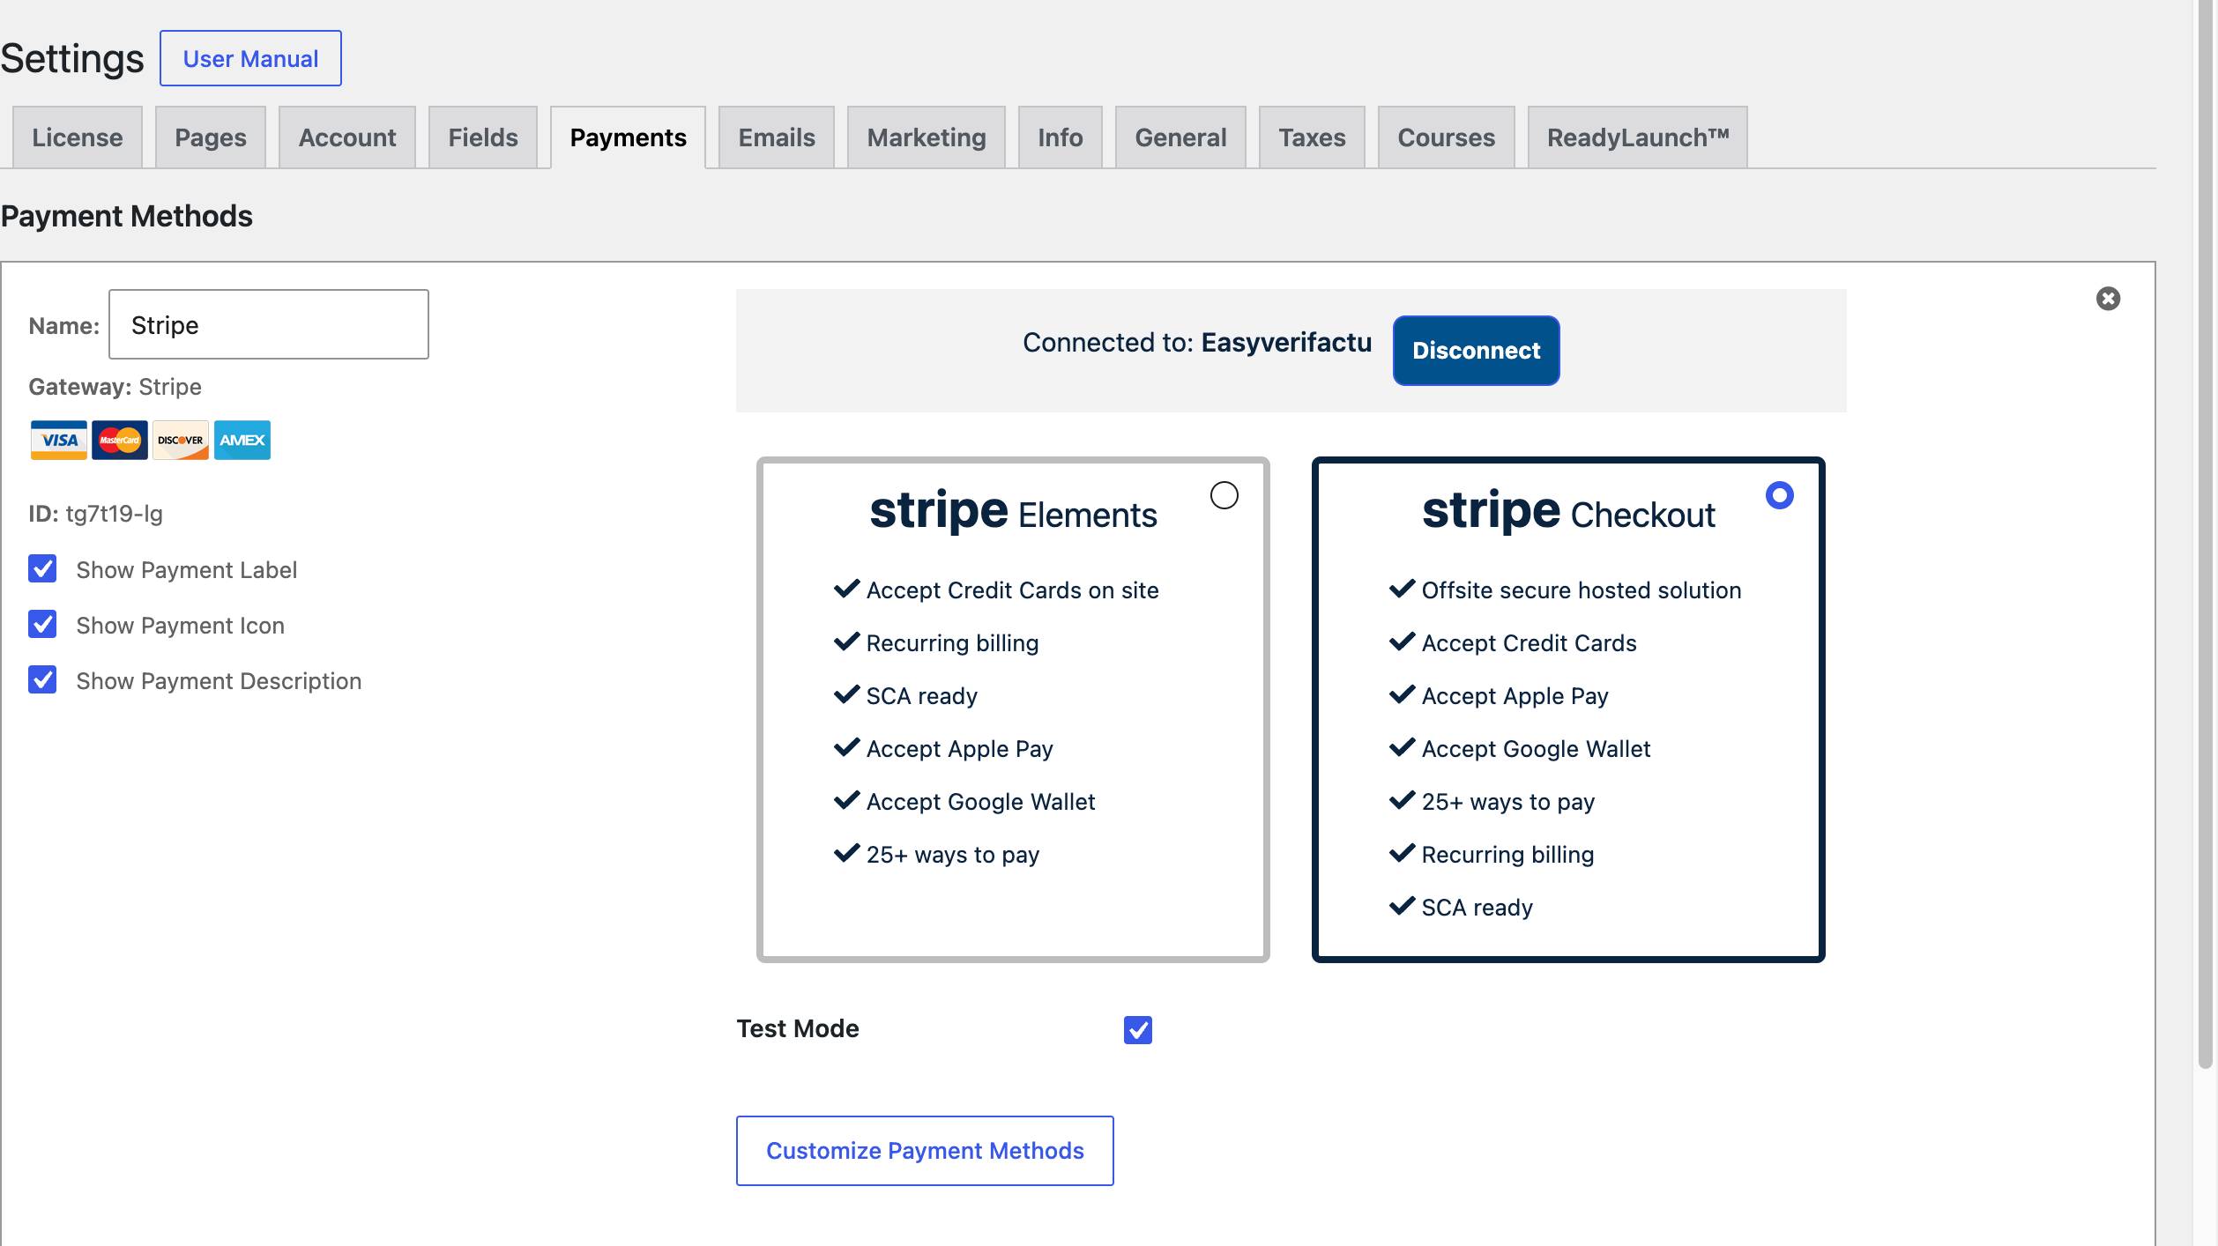
Task: Toggle Show Payment Label checkbox
Action: (x=42, y=569)
